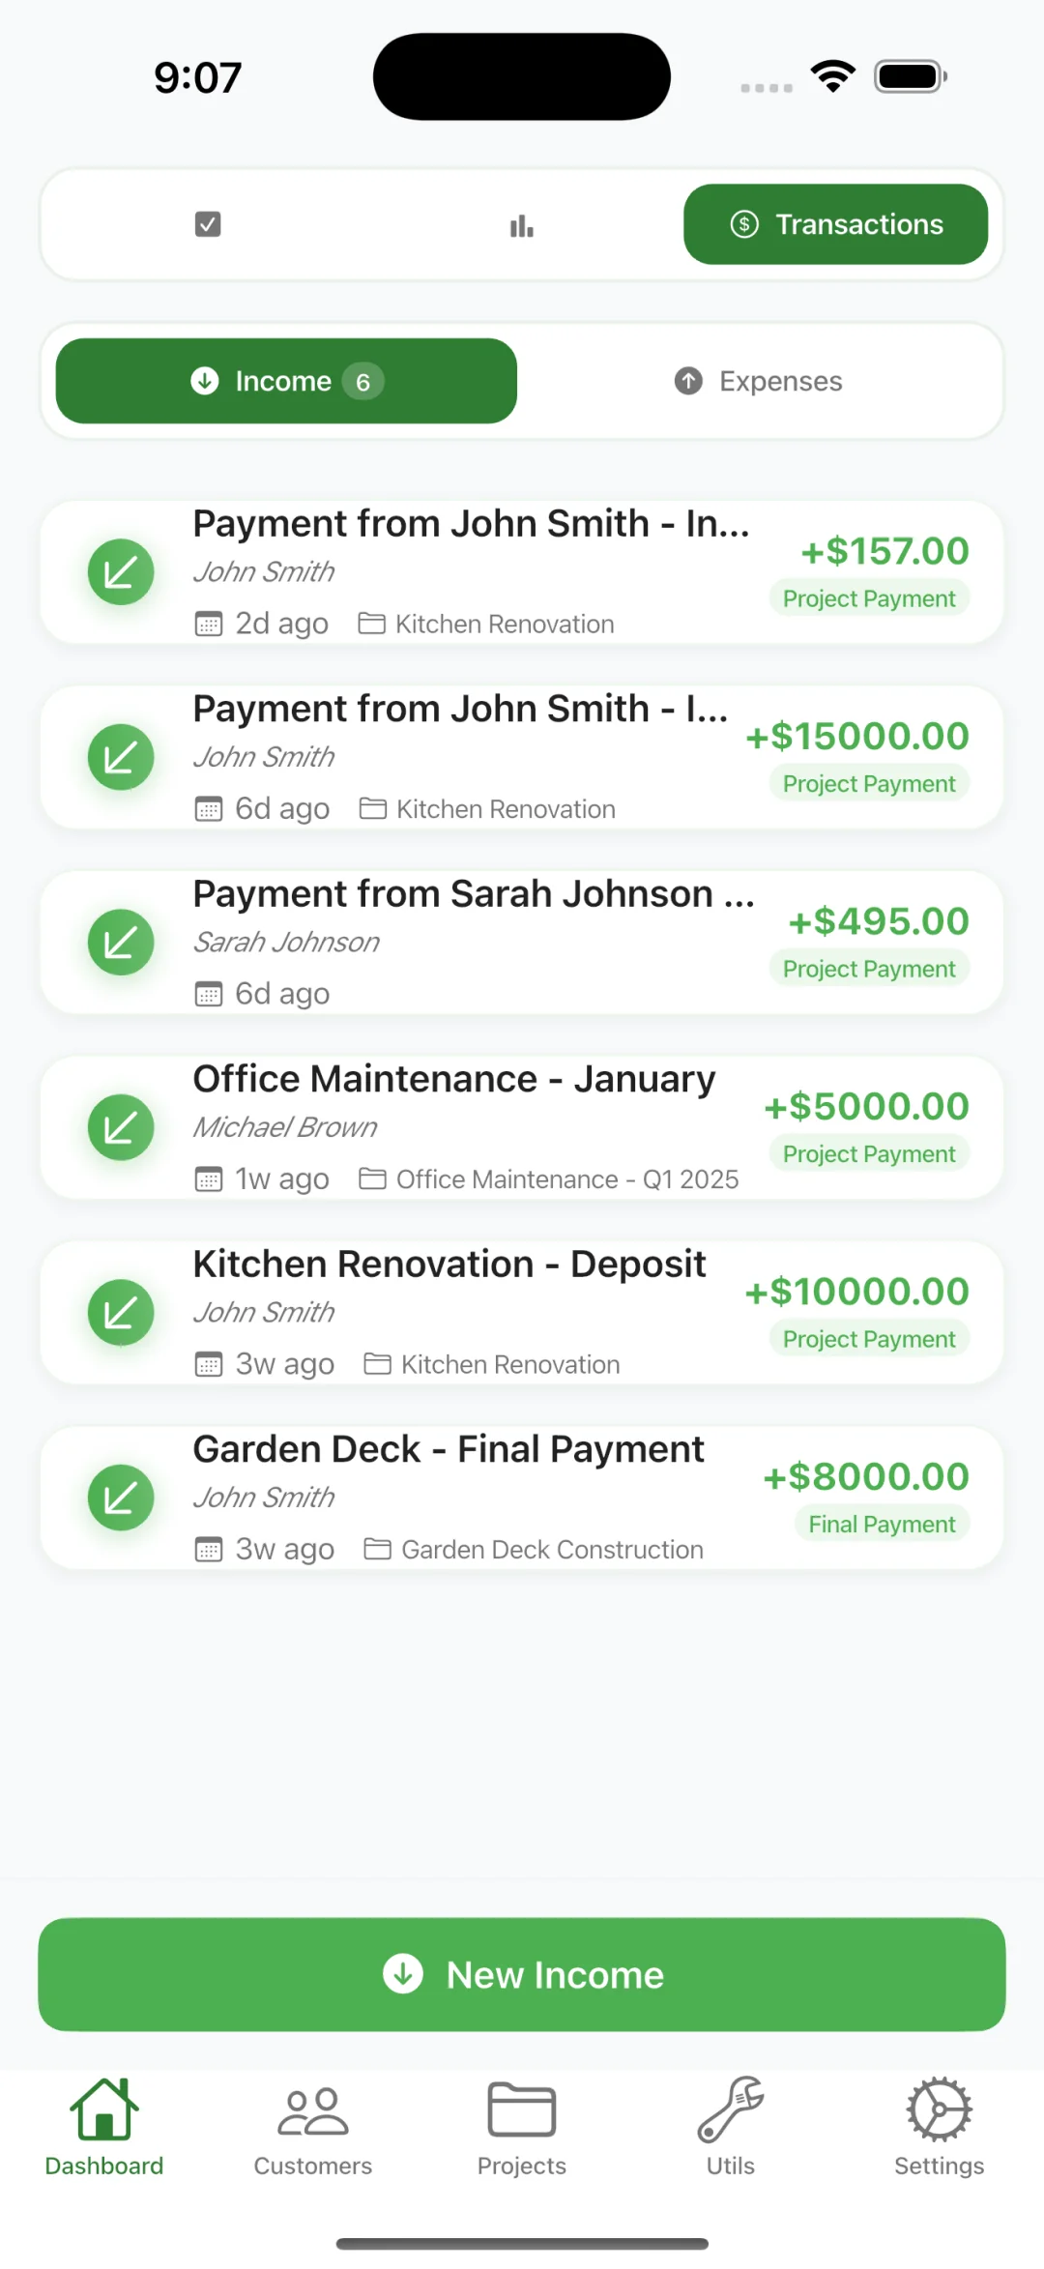Image resolution: width=1044 pixels, height=2269 pixels.
Task: Select the Transactions tab
Action: pos(836,224)
